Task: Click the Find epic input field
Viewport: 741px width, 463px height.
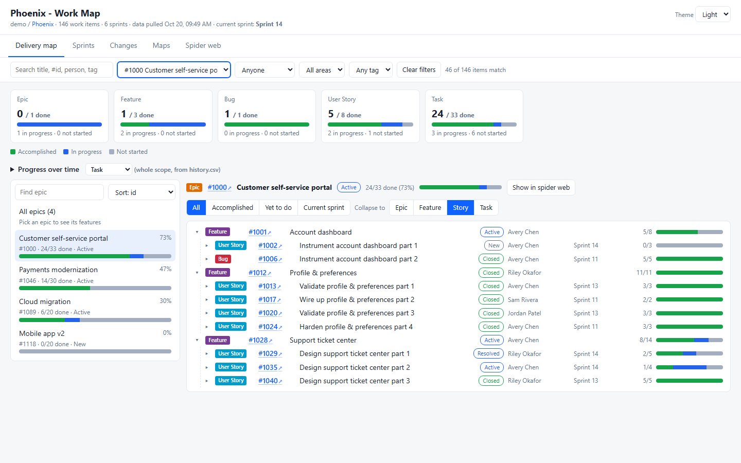Action: (59, 192)
